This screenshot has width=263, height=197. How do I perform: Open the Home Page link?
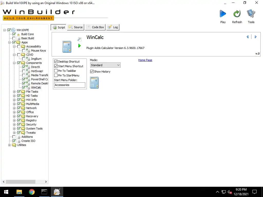(x=145, y=60)
